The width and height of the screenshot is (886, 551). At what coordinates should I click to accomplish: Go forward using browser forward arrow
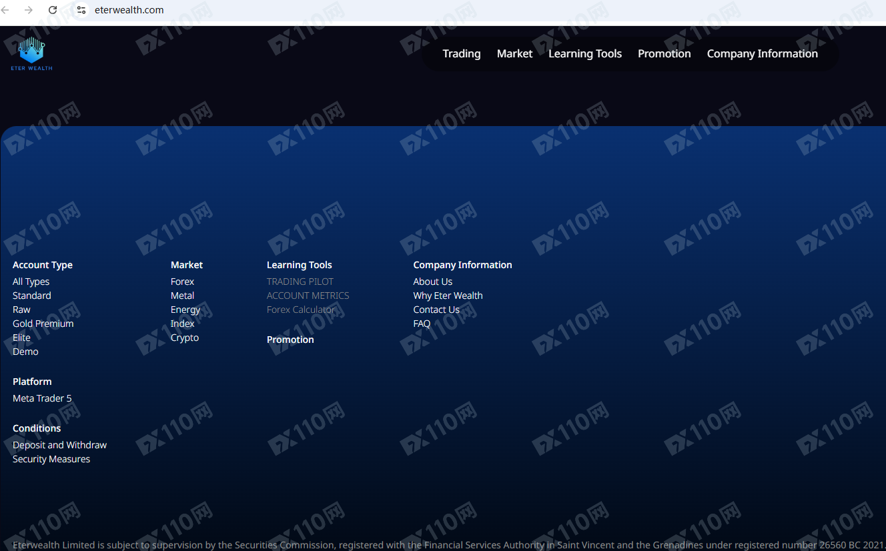tap(28, 10)
